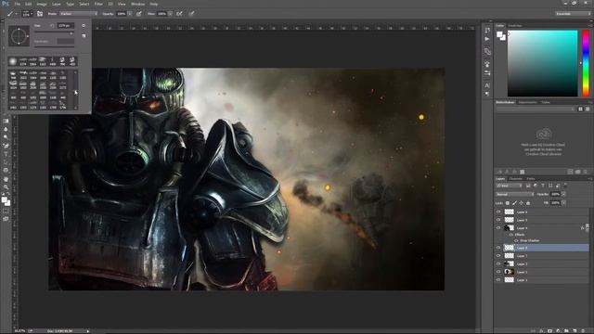Toggle pixel layer filter icon
This screenshot has width=594, height=334.
coord(528,186)
